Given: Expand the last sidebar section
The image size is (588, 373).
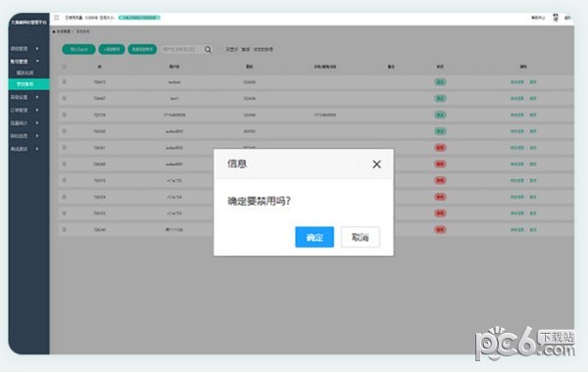Looking at the screenshot, I should click(24, 149).
